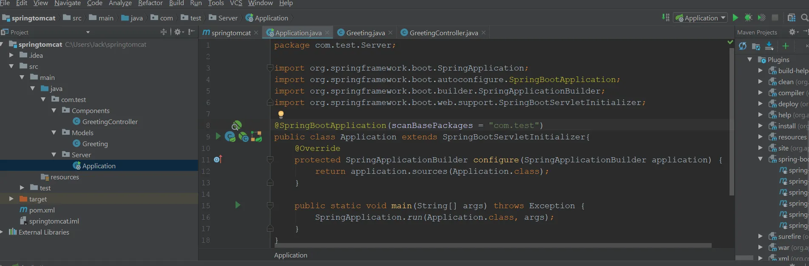Add Maven project with green plus
This screenshot has width=809, height=266.
coord(786,46)
